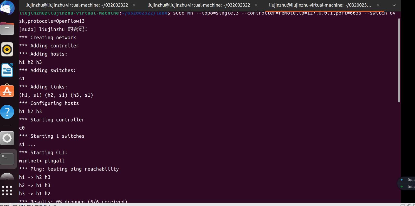Open Thunderbird Mail from the dock
This screenshot has height=206, width=415.
(x=7, y=8)
